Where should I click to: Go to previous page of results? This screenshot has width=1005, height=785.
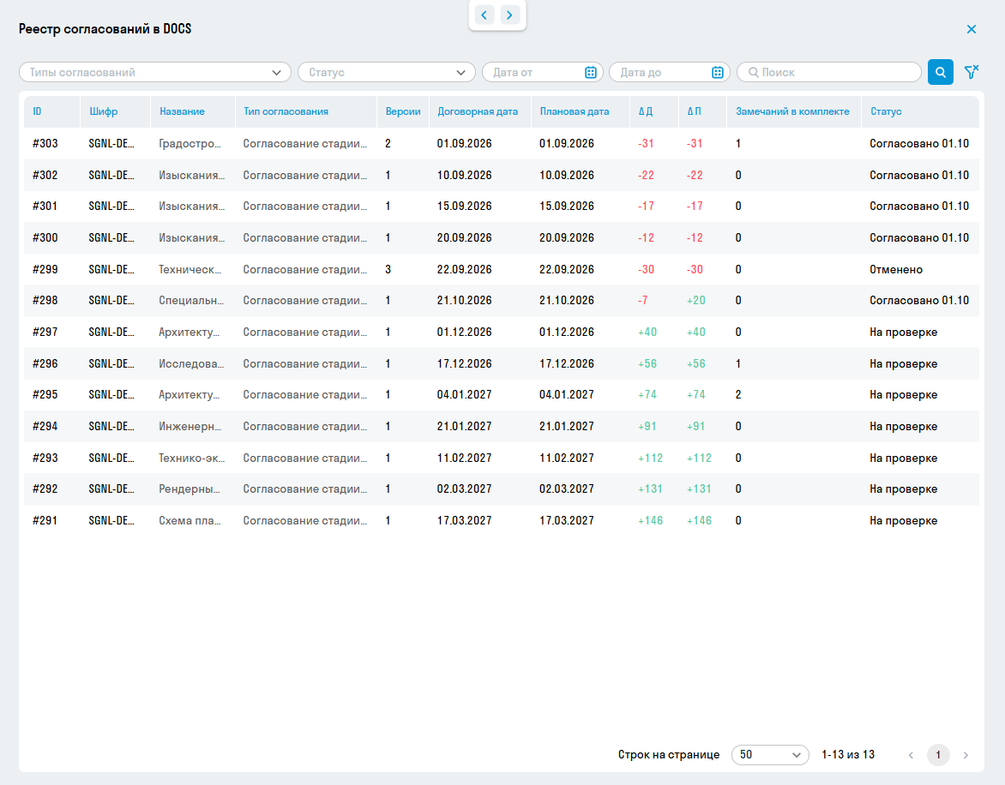point(911,755)
